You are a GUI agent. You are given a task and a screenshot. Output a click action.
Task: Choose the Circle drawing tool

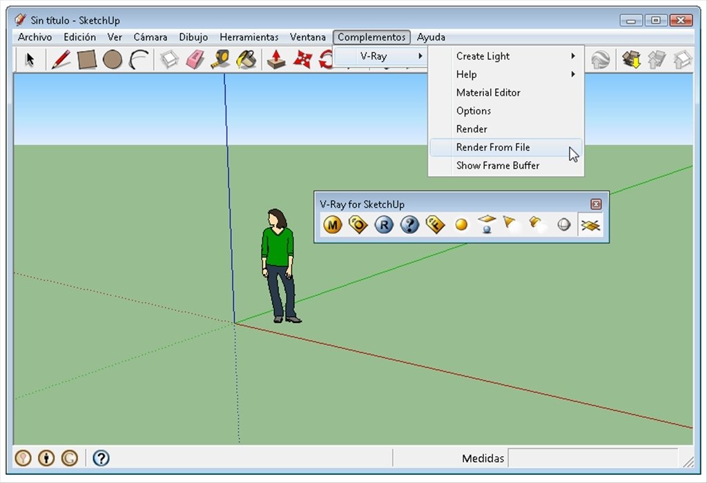tap(113, 59)
